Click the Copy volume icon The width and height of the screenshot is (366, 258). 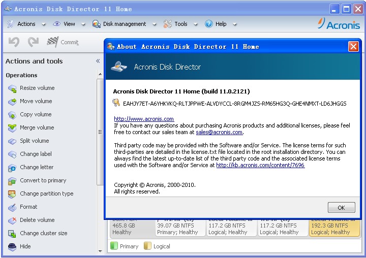pos(12,115)
